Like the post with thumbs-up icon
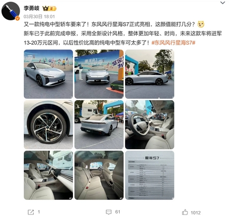This screenshot has height=216, width=229. (x=185, y=212)
